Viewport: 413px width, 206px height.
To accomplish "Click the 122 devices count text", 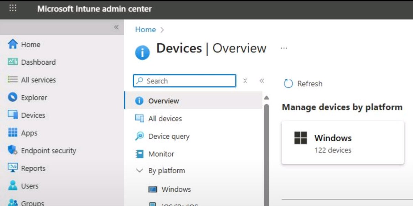I will tap(333, 150).
